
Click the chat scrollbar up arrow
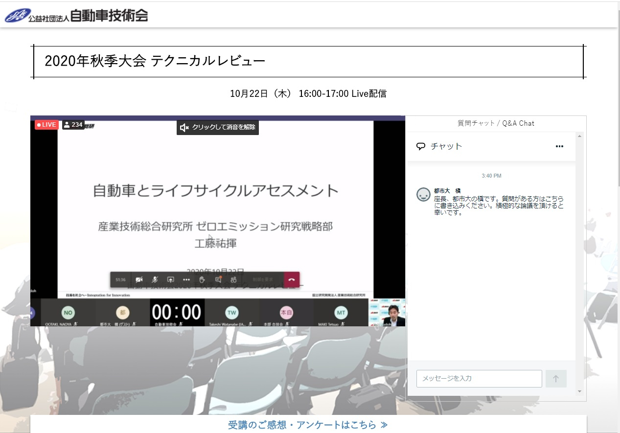pos(580,136)
